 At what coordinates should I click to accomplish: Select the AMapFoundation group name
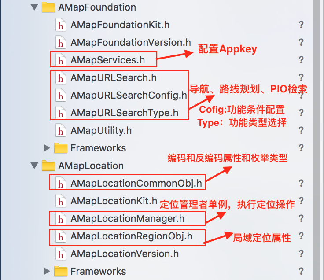[97, 7]
